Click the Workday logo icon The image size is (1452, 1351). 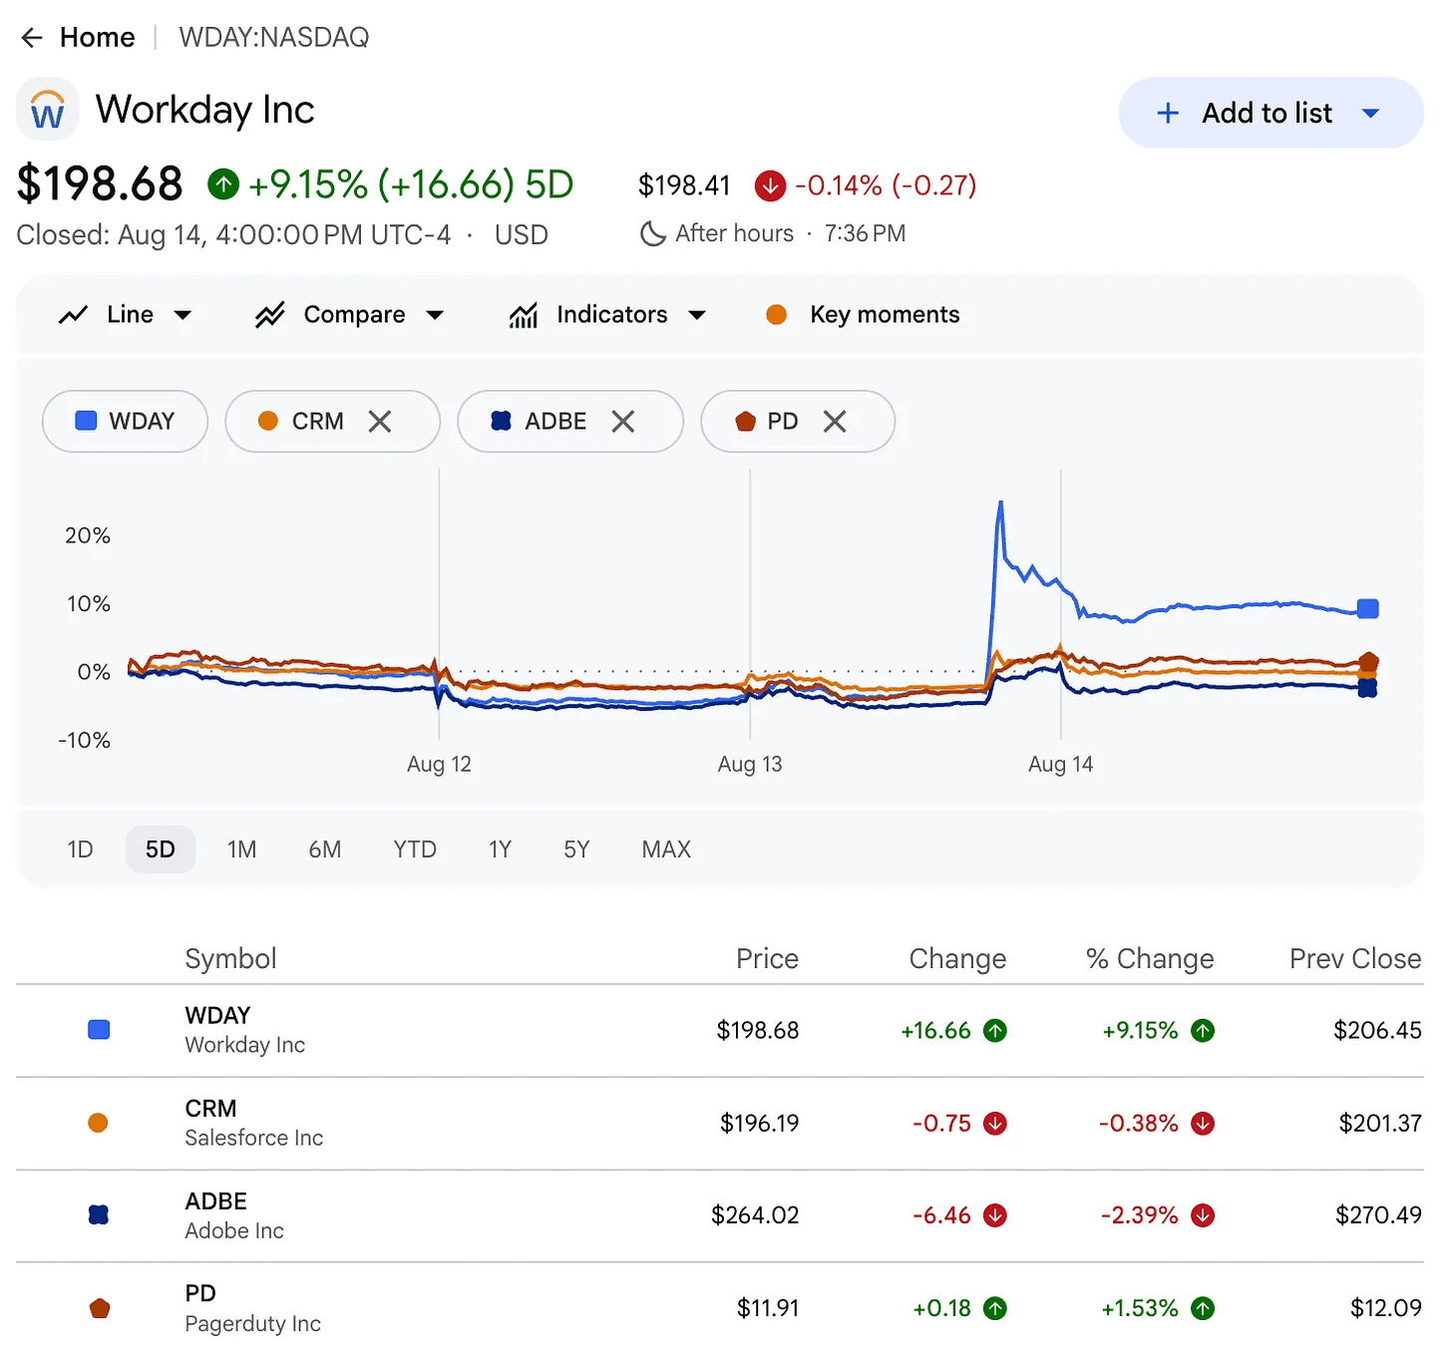[x=47, y=109]
